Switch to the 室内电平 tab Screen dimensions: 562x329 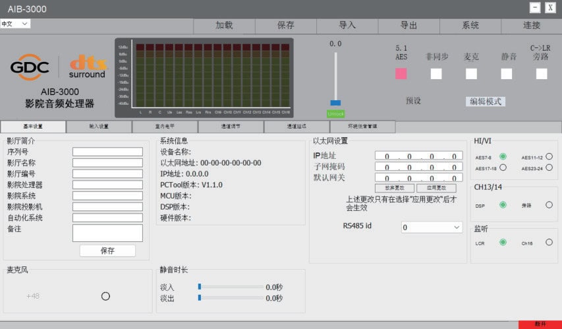pos(165,127)
